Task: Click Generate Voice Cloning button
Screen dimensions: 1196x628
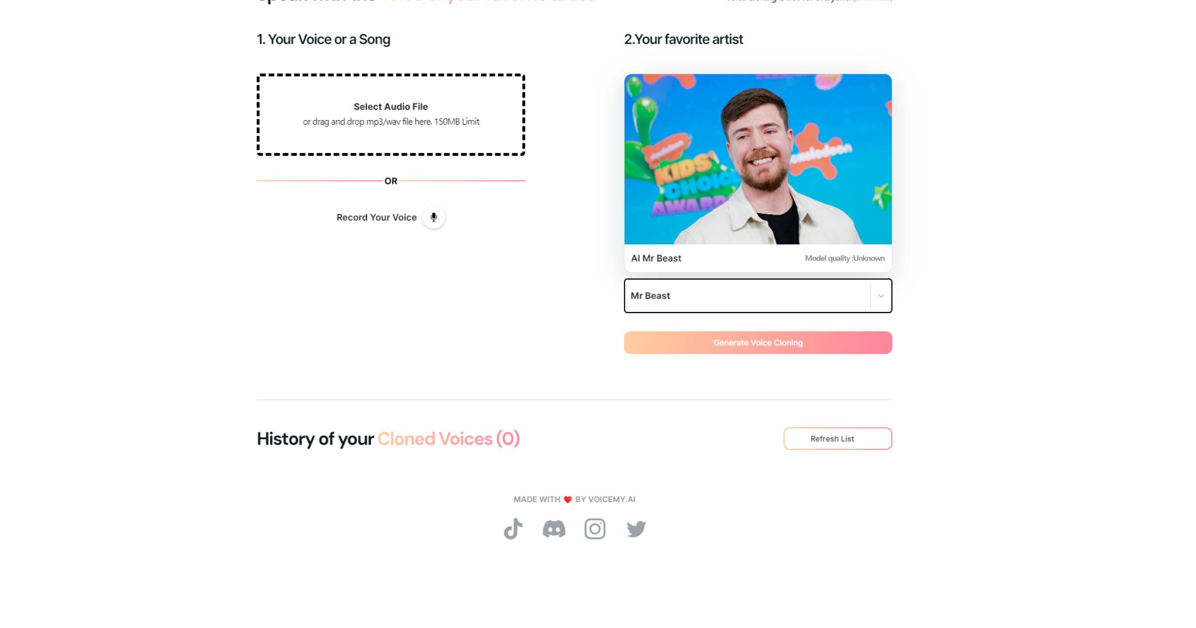Action: click(x=758, y=342)
